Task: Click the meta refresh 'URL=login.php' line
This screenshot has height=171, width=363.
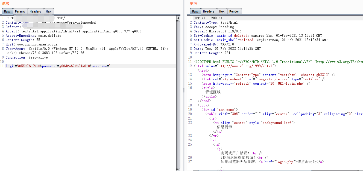Action: point(256,84)
